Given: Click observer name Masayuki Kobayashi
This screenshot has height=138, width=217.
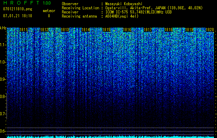Looking at the screenshot, I should click(124, 4).
